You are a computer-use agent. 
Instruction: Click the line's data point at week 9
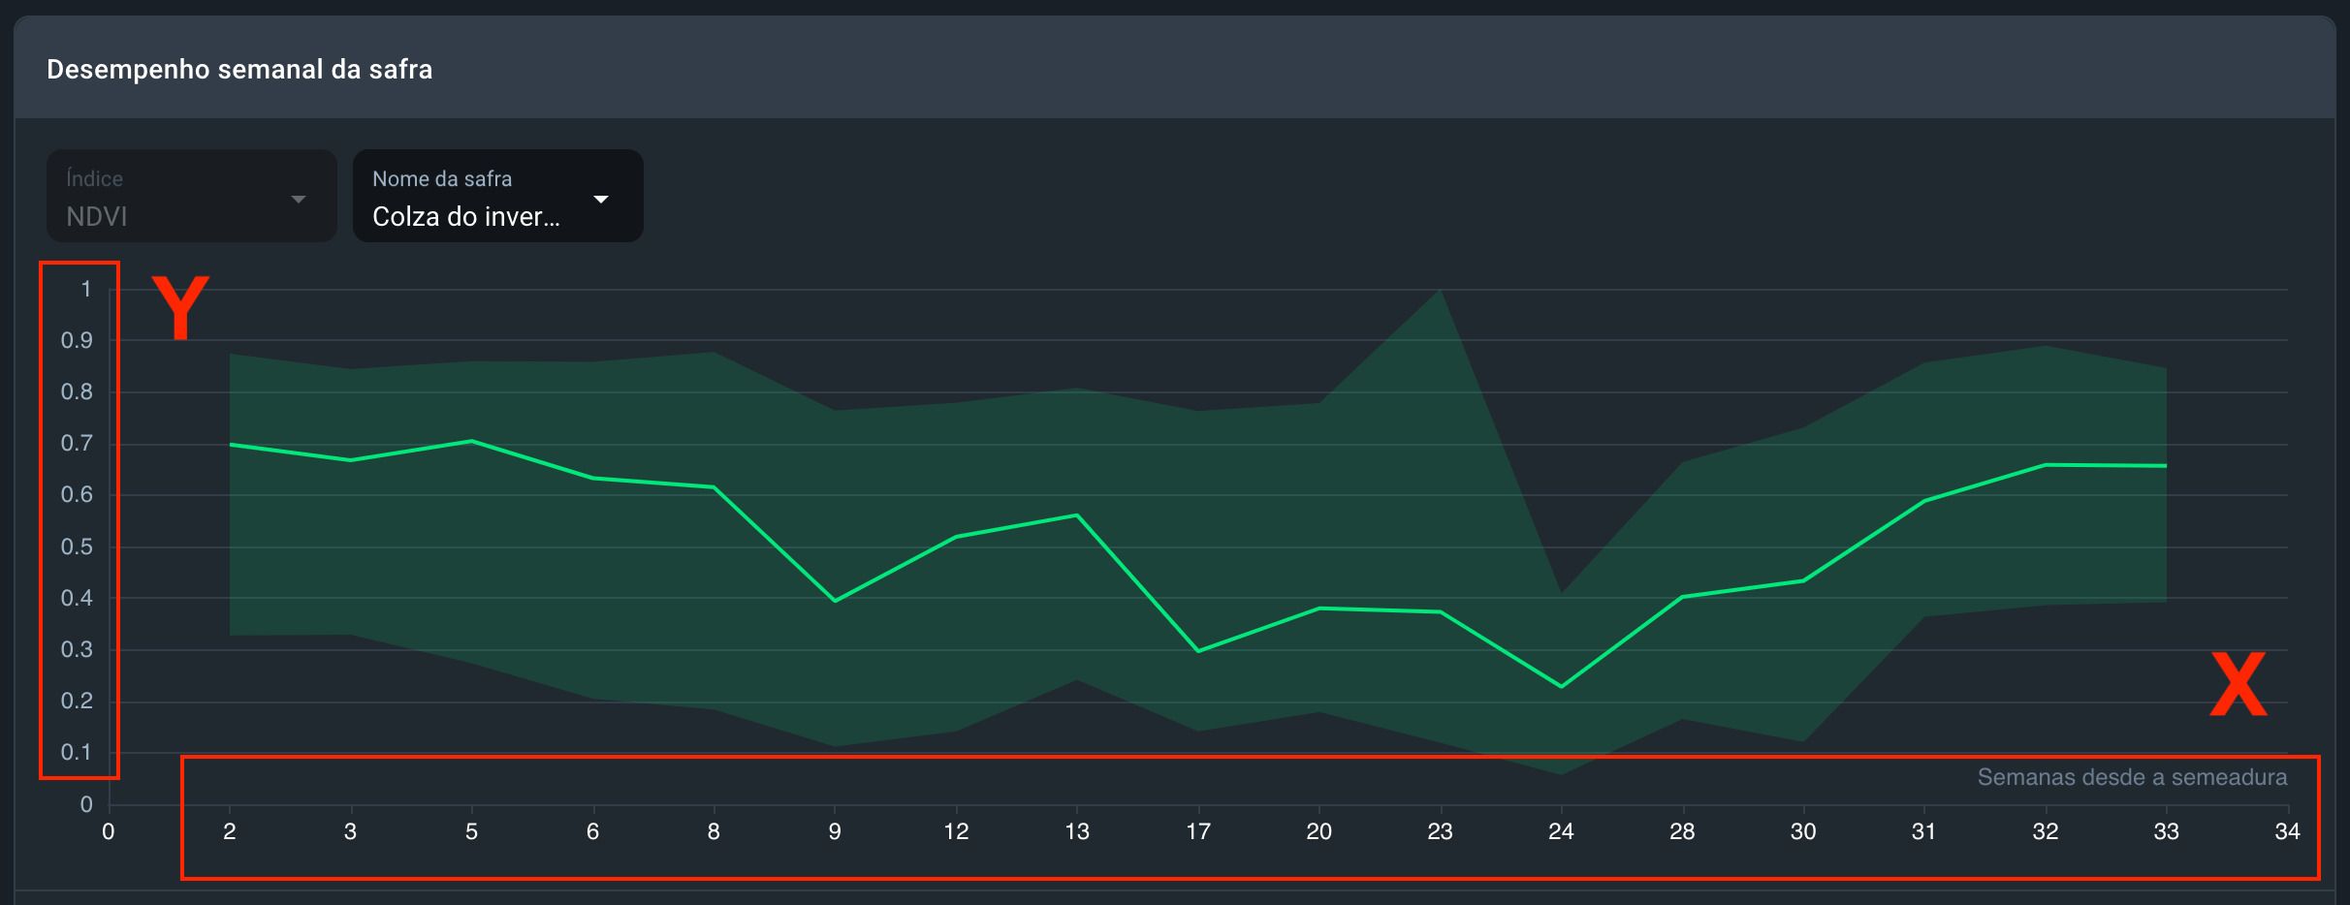(x=835, y=601)
